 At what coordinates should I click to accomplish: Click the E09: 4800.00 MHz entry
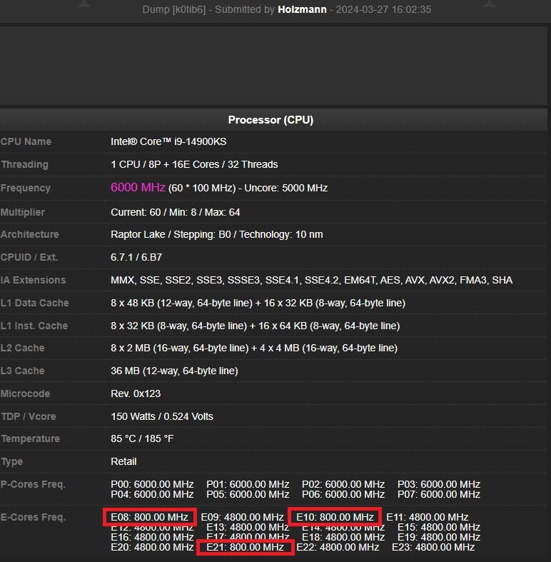pos(242,517)
